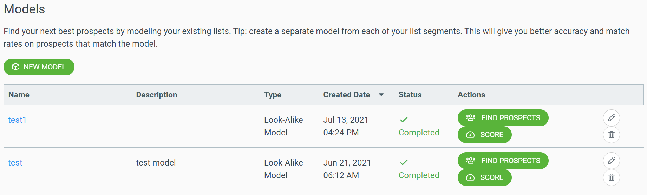Score the 'test' model
The image size is (647, 195).
click(484, 177)
